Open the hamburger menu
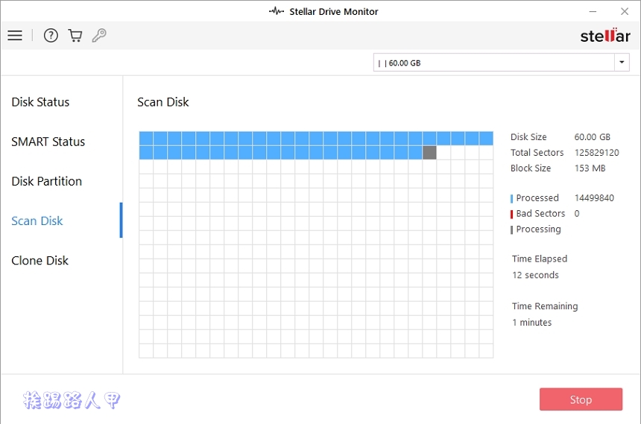The width and height of the screenshot is (641, 424). point(15,35)
